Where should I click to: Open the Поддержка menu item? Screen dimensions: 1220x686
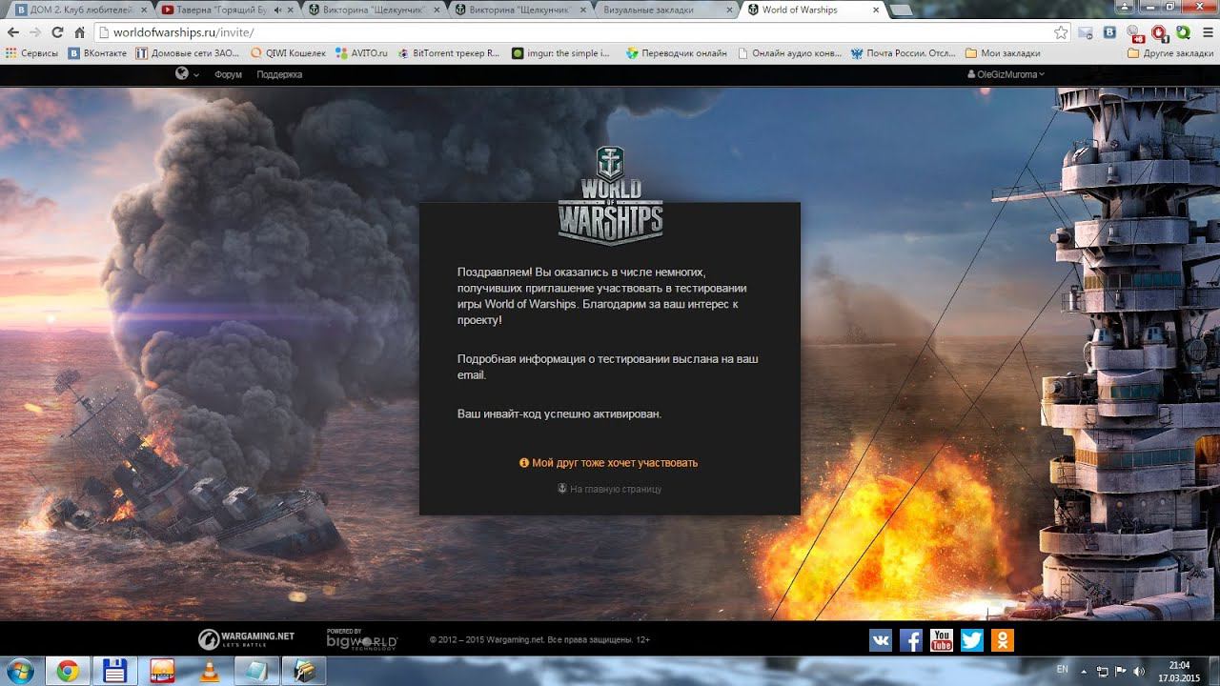point(279,74)
